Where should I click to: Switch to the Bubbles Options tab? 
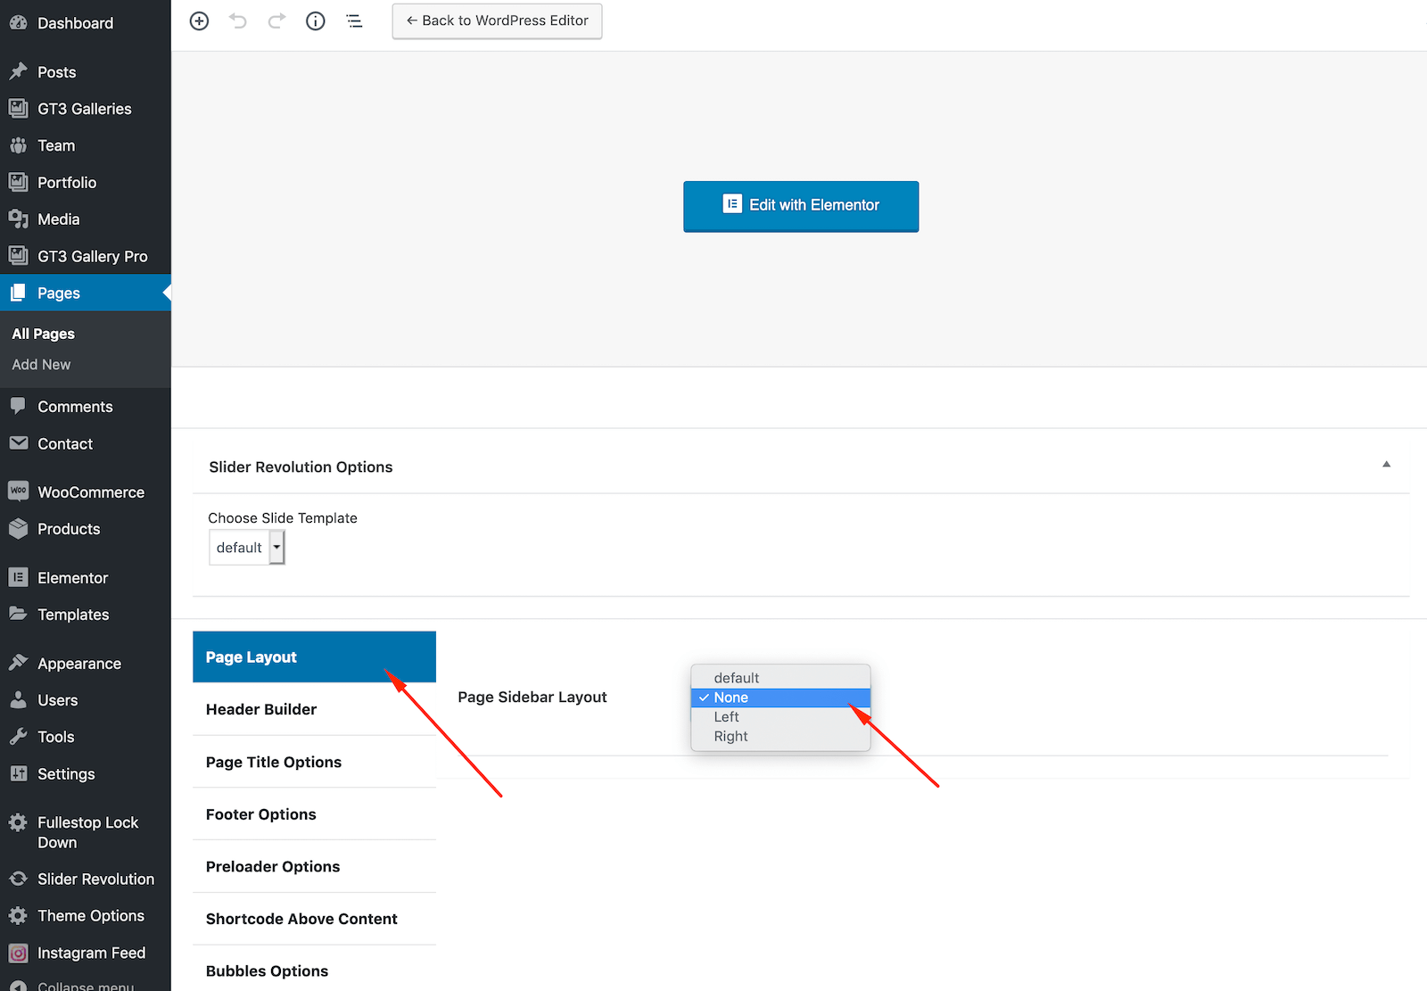314,970
